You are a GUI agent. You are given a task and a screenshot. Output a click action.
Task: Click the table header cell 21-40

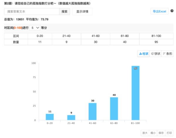67,36
